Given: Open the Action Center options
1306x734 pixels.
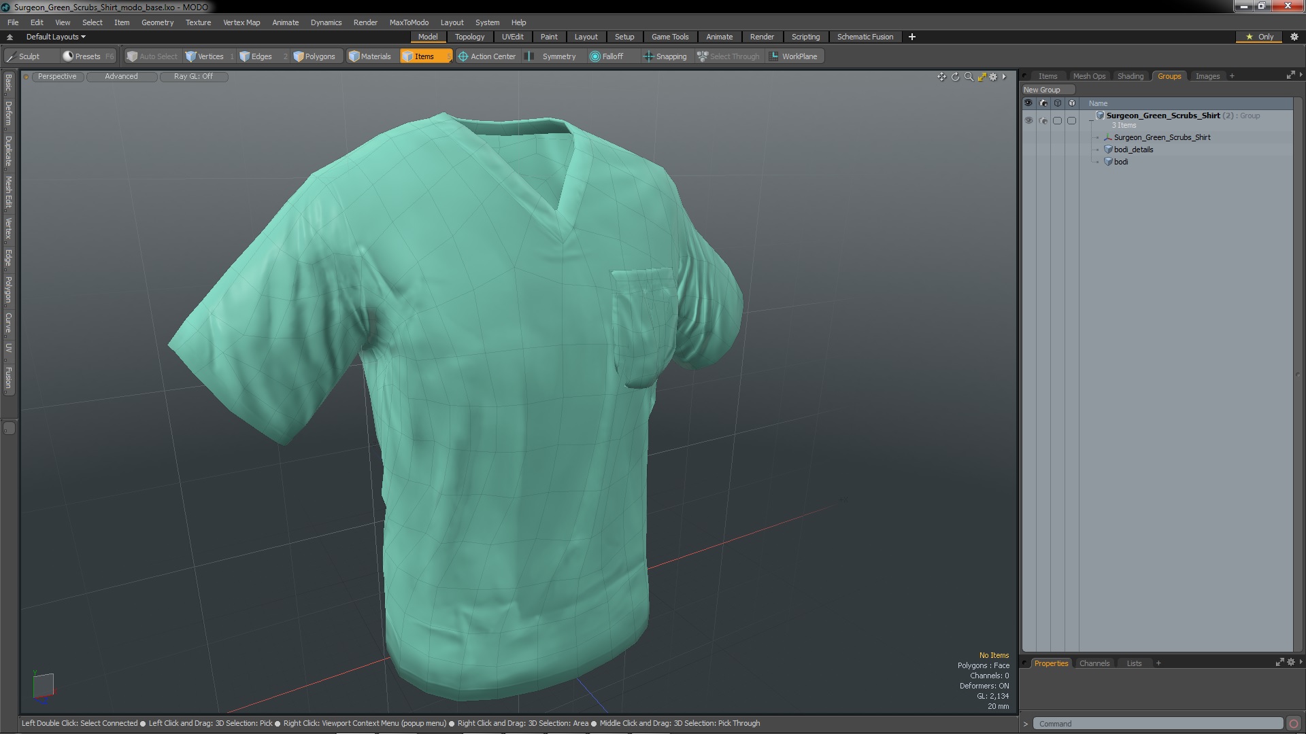Looking at the screenshot, I should pos(487,56).
